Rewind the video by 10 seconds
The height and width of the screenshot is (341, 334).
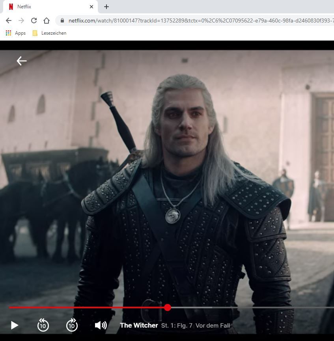[x=43, y=325]
